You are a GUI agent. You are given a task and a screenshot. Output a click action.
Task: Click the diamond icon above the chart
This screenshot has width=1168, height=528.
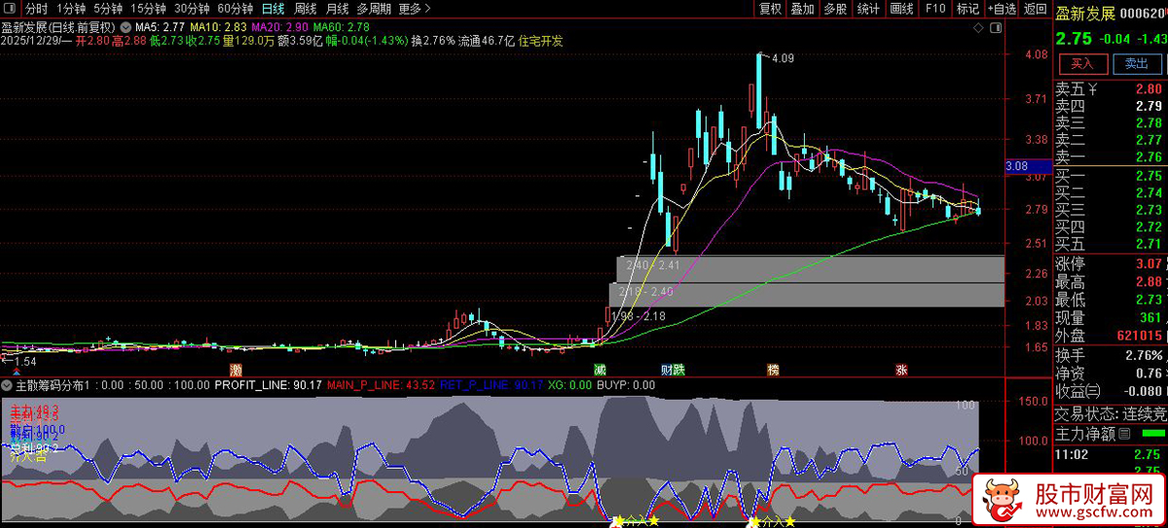pyautogui.click(x=976, y=29)
